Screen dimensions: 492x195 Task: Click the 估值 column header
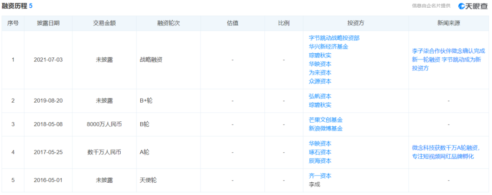[232, 24]
